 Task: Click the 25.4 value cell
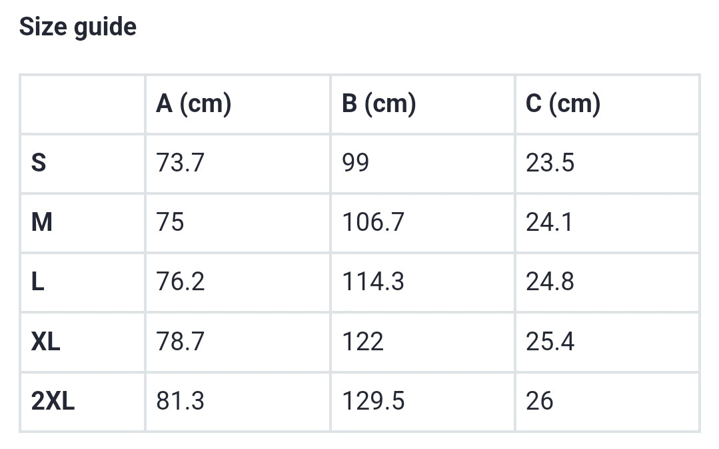tap(550, 342)
